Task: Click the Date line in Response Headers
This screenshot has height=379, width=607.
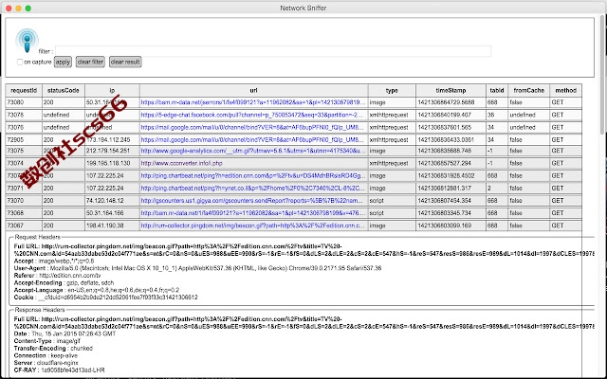Action: pyautogui.click(x=64, y=334)
